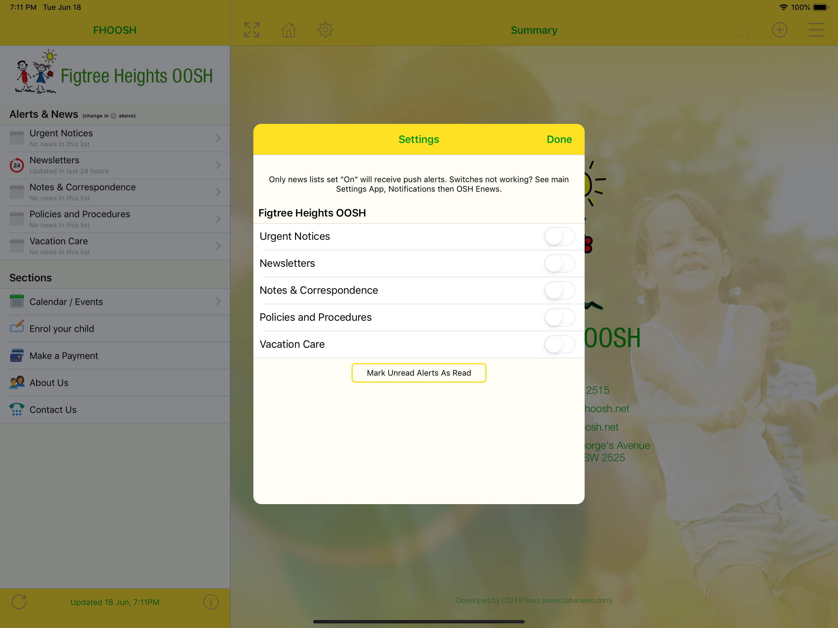Open the hamburger menu icon
This screenshot has height=628, width=838.
[816, 30]
